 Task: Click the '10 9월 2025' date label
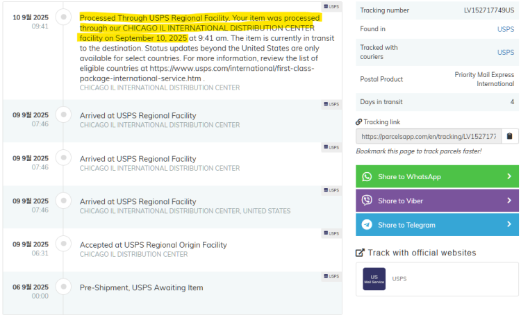coord(31,17)
